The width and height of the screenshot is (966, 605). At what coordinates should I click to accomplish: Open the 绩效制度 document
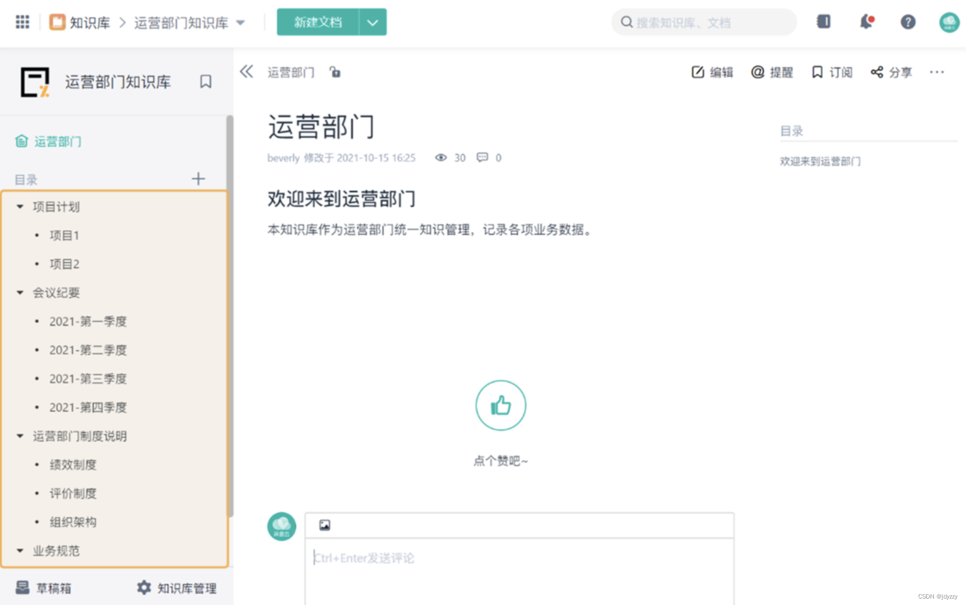[73, 465]
